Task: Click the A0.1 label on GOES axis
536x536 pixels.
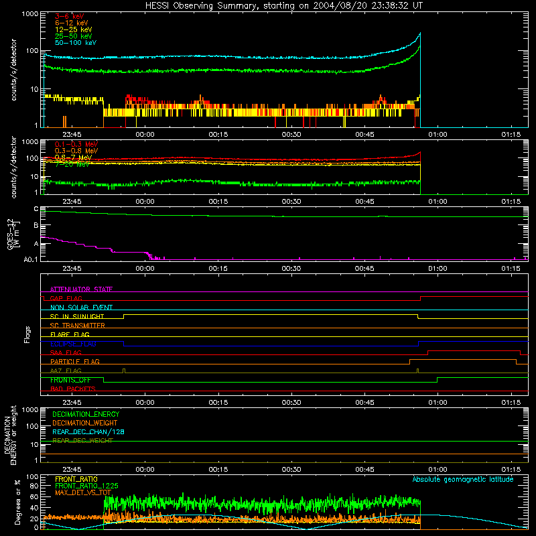Action: 31,259
